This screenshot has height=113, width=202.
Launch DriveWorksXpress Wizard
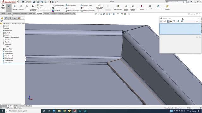click(141, 8)
